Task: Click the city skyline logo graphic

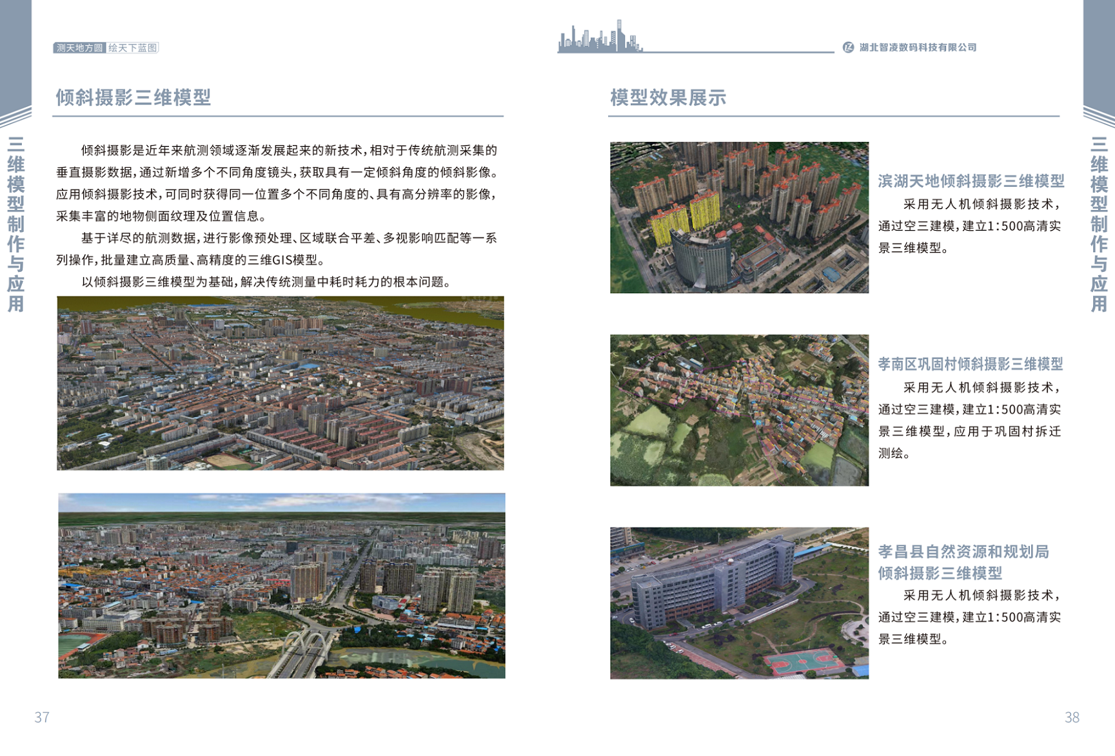Action: pos(600,36)
